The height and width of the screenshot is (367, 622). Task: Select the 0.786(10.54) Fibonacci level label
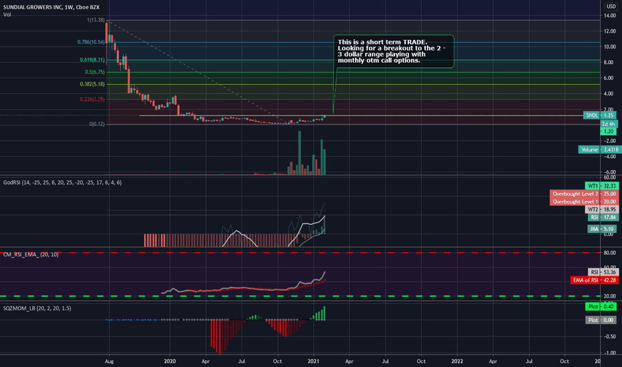point(91,41)
